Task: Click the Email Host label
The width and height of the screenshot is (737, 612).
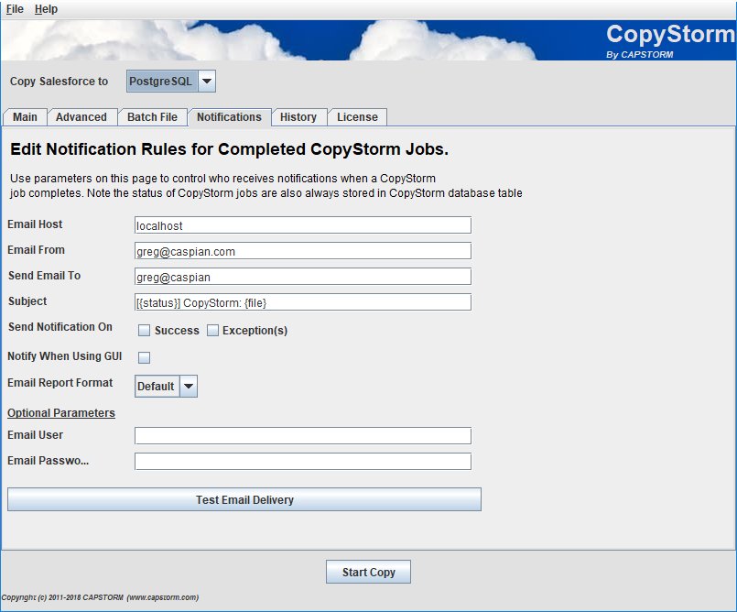Action: click(x=35, y=224)
